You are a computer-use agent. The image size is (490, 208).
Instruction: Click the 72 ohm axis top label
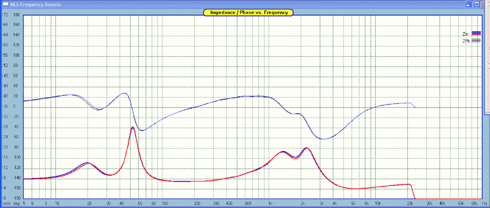click(x=5, y=15)
